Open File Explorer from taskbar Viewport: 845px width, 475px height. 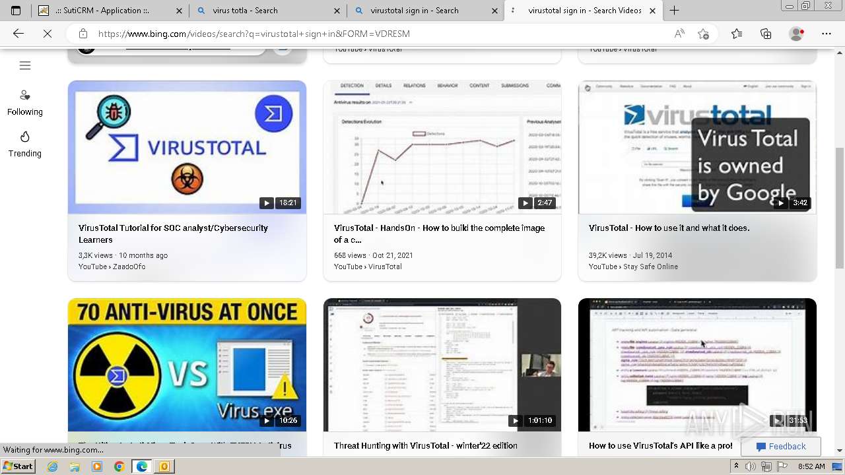[x=75, y=466]
